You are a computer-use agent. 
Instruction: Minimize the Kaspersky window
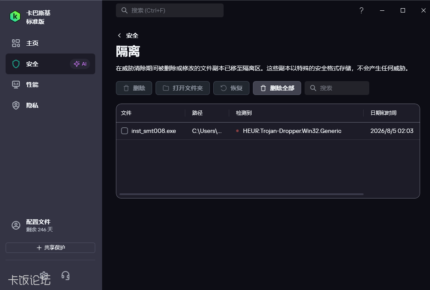[x=382, y=10]
